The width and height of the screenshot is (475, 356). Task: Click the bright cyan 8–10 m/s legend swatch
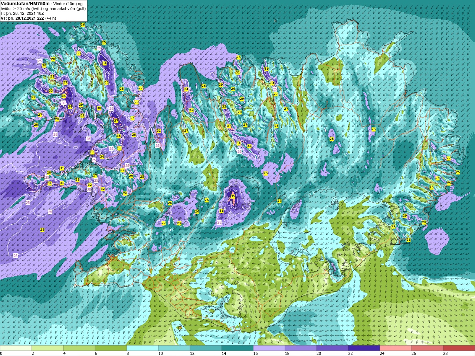point(142,348)
